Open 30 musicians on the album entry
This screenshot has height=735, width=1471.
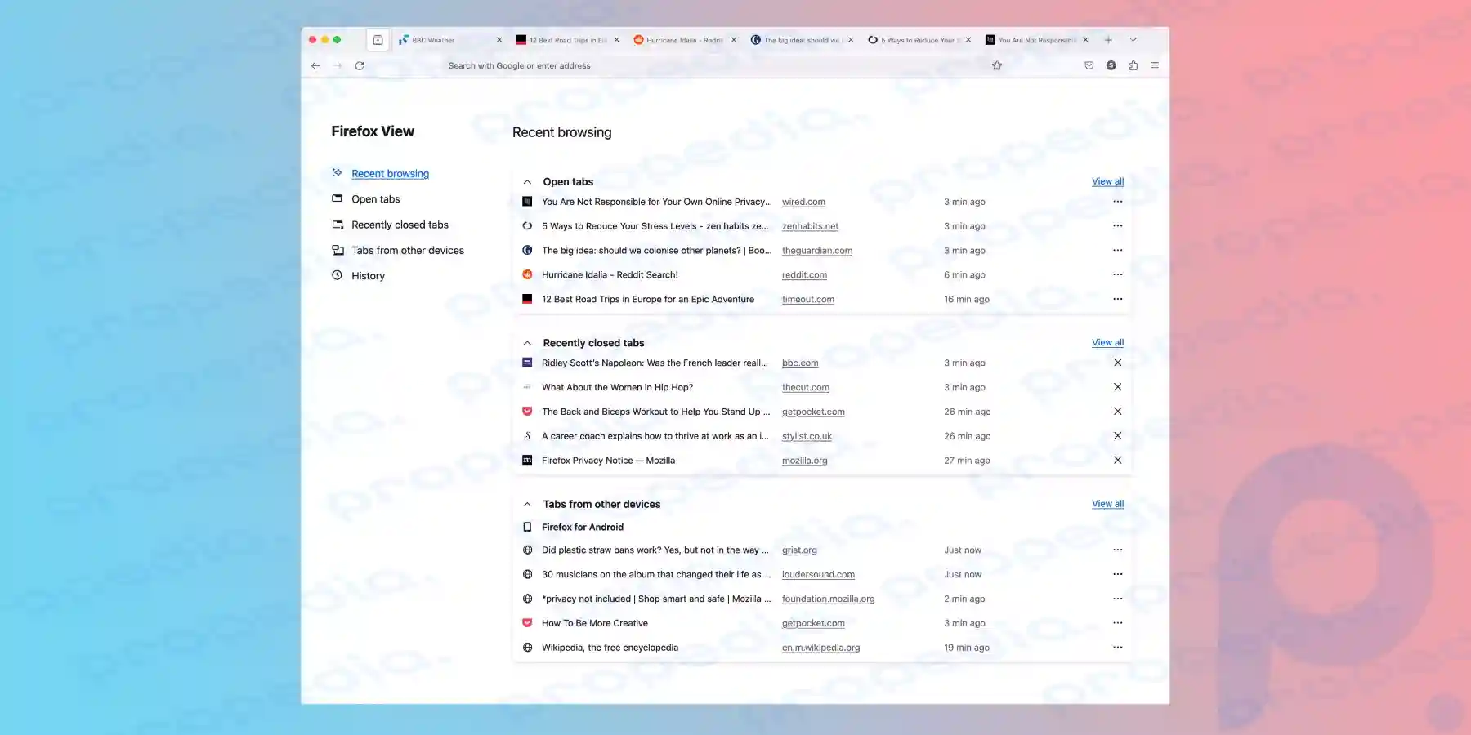pyautogui.click(x=656, y=574)
